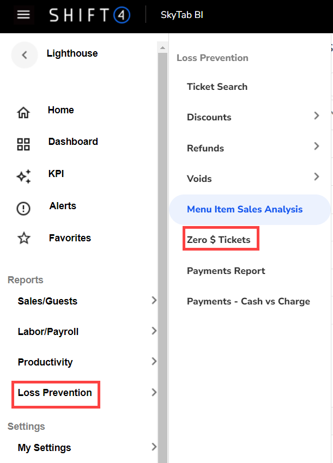
Task: Expand the Voids submenu arrow
Action: click(317, 176)
